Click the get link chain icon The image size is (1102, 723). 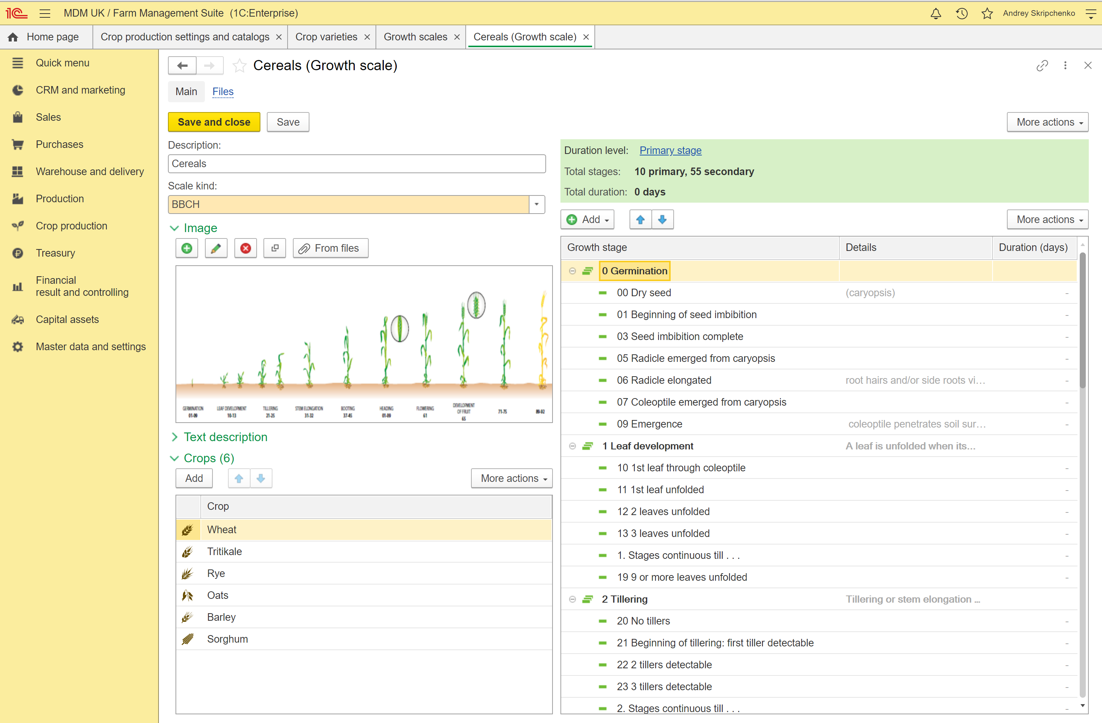(1042, 65)
